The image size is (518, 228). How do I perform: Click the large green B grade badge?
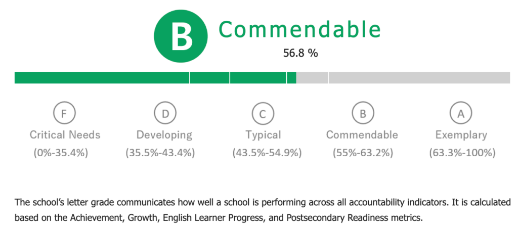[181, 36]
